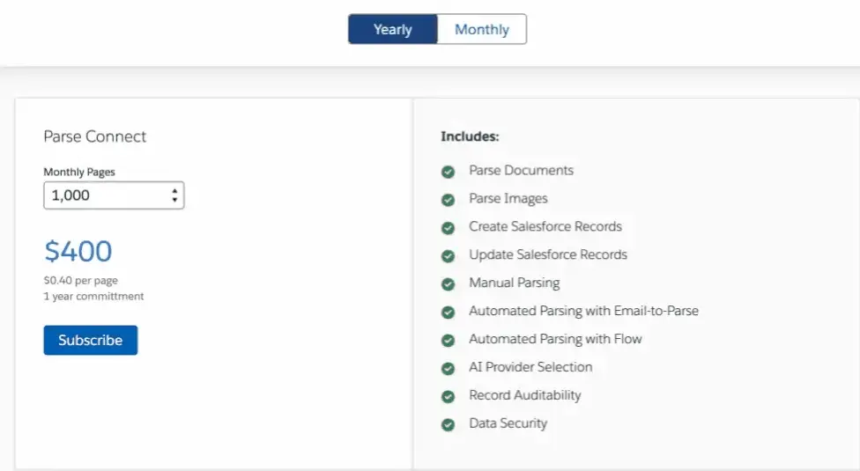Switch billing to Yearly

[x=393, y=29]
